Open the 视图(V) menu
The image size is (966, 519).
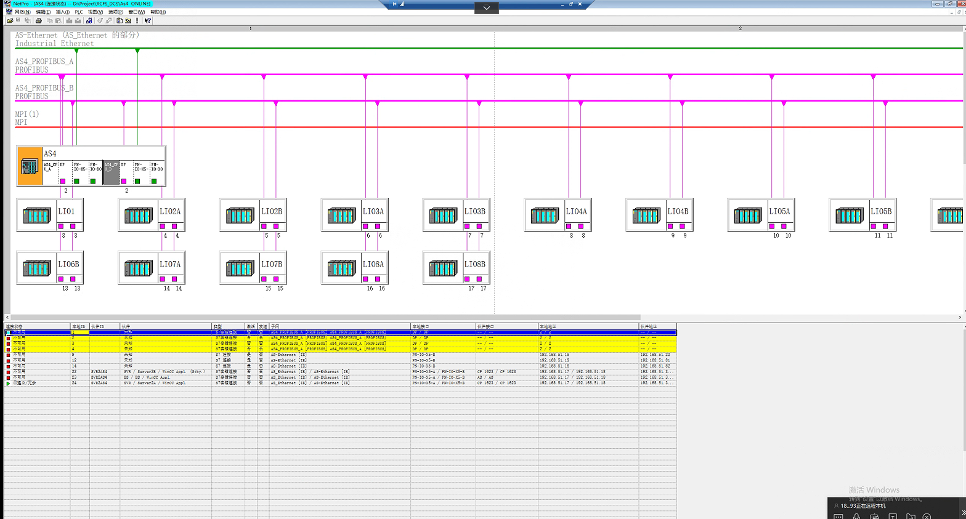(95, 12)
